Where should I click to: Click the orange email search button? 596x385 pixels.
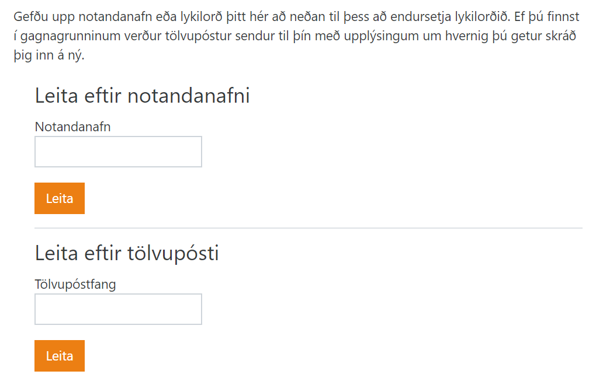point(59,356)
